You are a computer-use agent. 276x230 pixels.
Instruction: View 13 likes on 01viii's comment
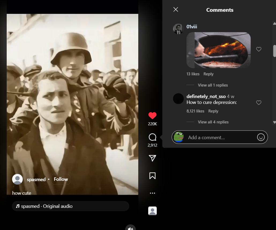point(193,74)
